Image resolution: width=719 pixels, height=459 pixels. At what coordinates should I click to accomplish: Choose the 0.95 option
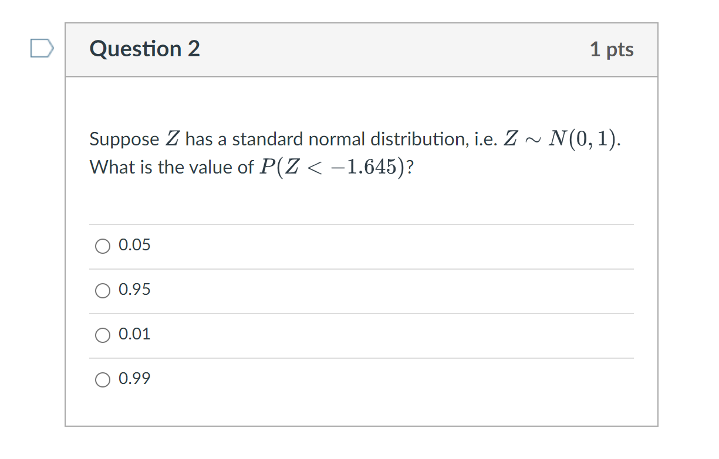[103, 290]
